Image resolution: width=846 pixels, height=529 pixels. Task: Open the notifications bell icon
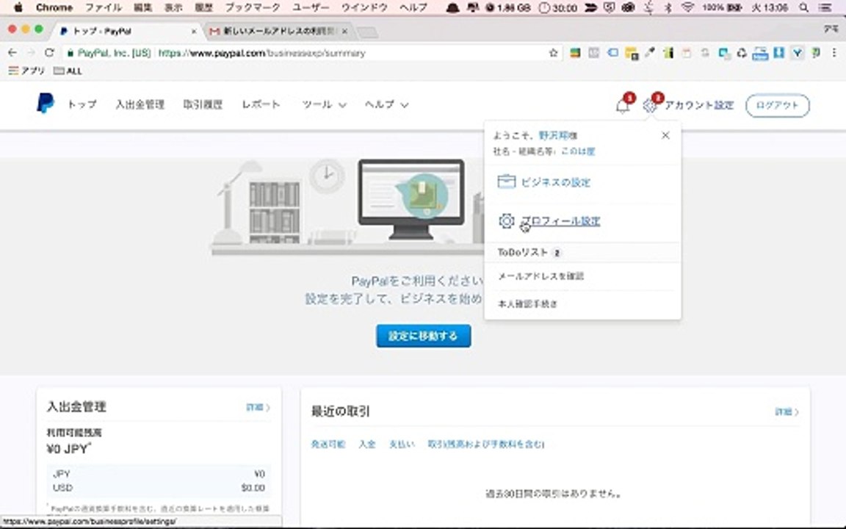pos(623,106)
